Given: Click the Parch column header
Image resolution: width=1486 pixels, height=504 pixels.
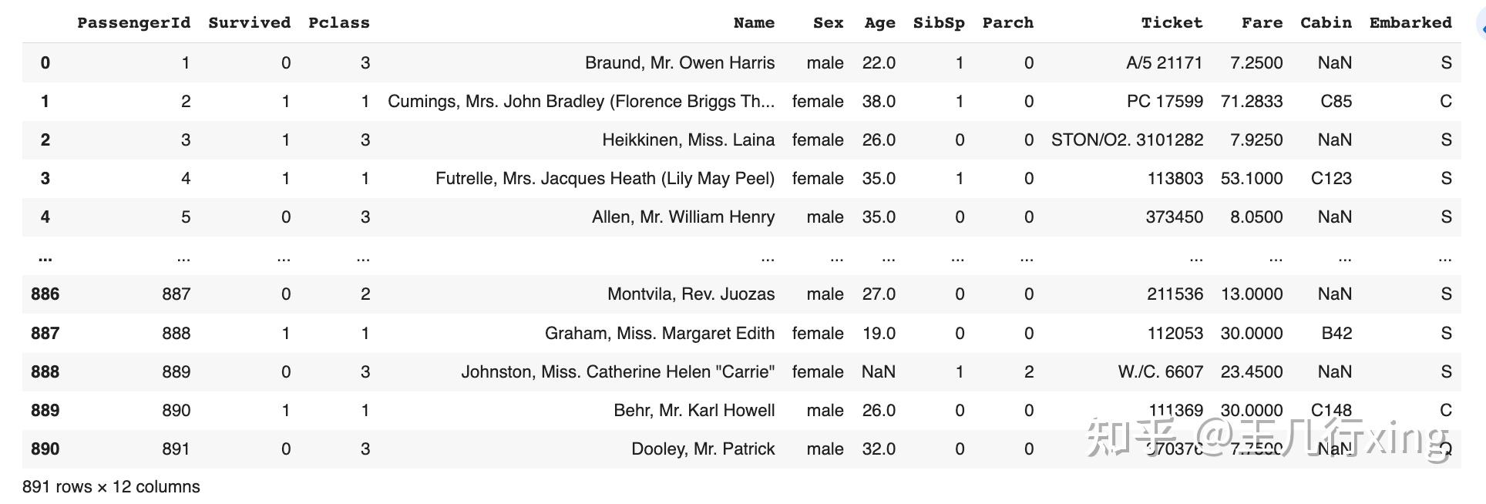Looking at the screenshot, I should click(1007, 22).
